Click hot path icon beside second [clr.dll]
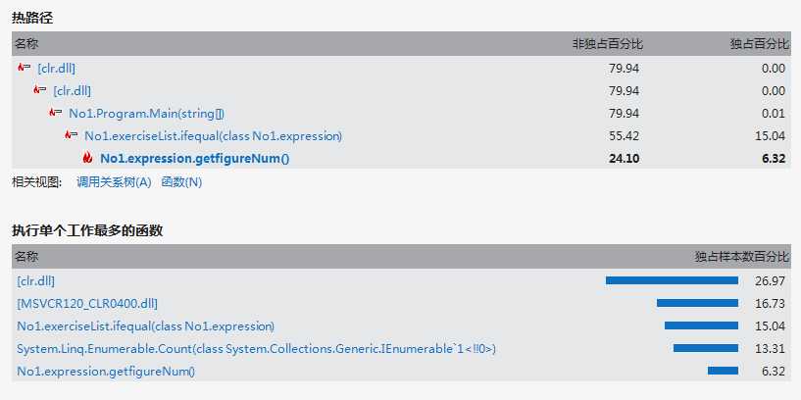Image resolution: width=801 pixels, height=400 pixels. tap(40, 90)
